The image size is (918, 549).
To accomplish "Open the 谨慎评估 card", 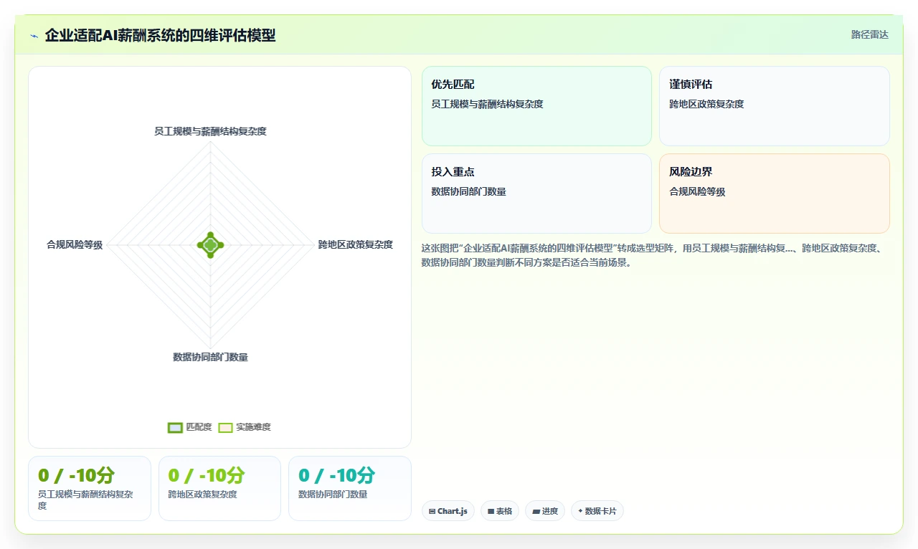I will click(x=775, y=106).
